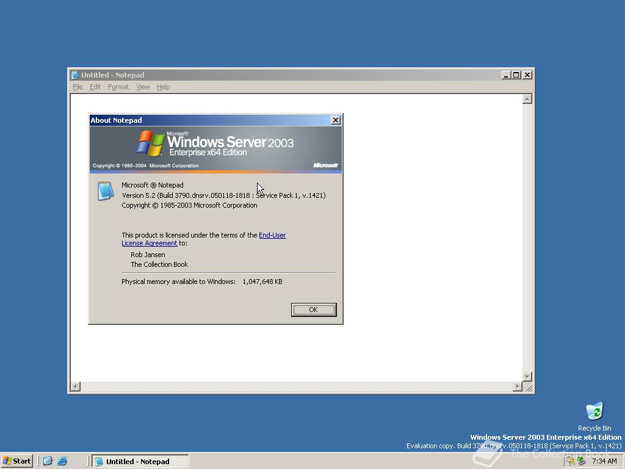
Task: Launch Internet Explorer from quick launch
Action: point(62,461)
